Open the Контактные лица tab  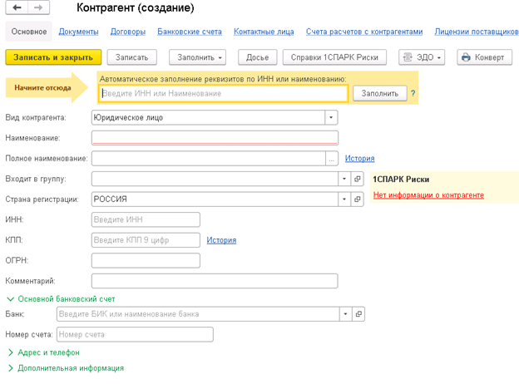264,32
